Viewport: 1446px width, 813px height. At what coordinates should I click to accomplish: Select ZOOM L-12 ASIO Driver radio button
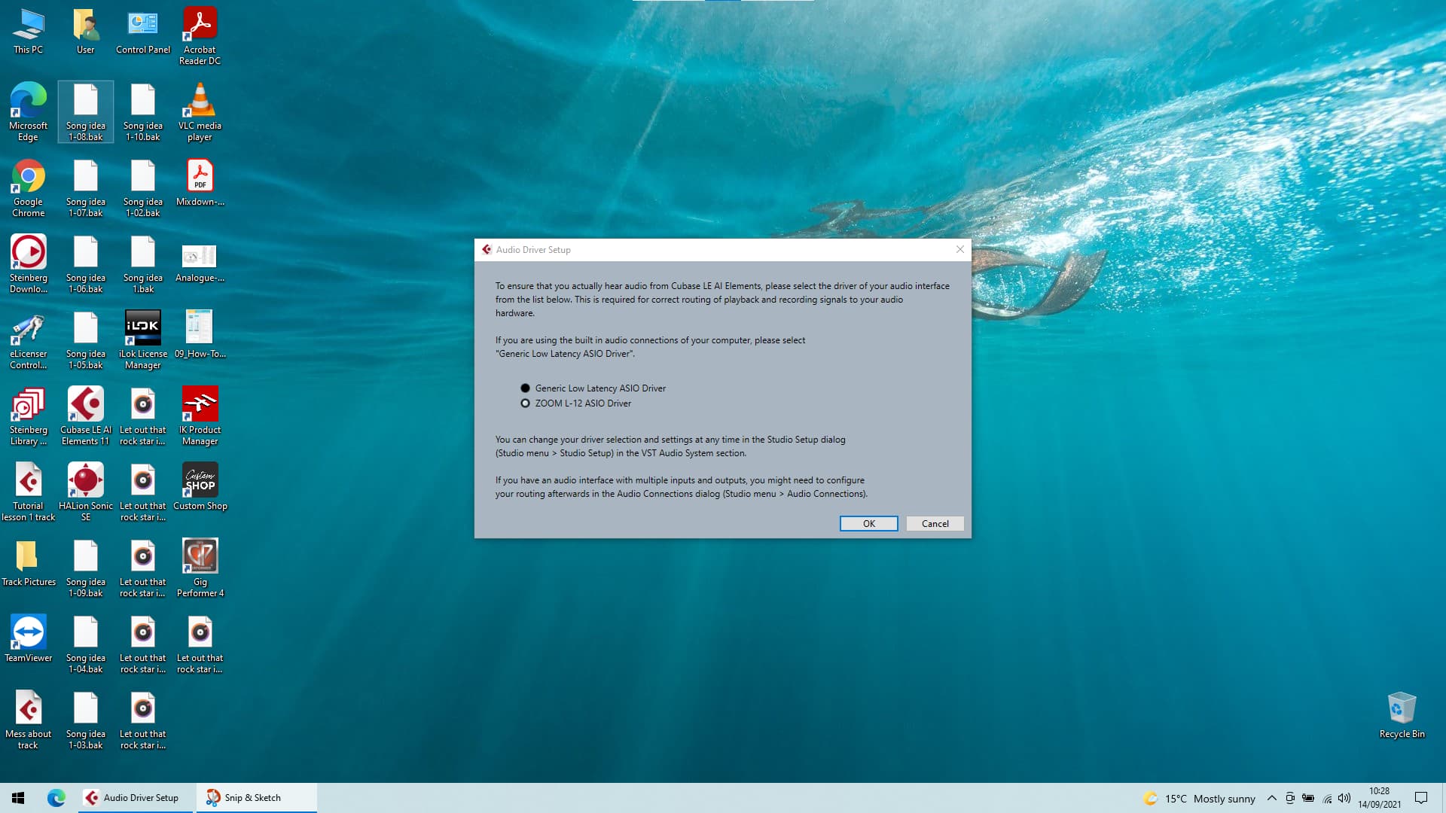pyautogui.click(x=525, y=403)
